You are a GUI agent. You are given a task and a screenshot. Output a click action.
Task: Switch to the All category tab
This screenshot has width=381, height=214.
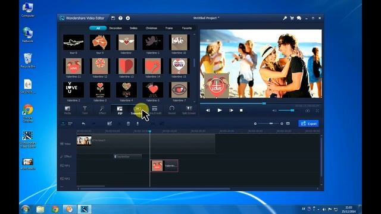coord(98,28)
